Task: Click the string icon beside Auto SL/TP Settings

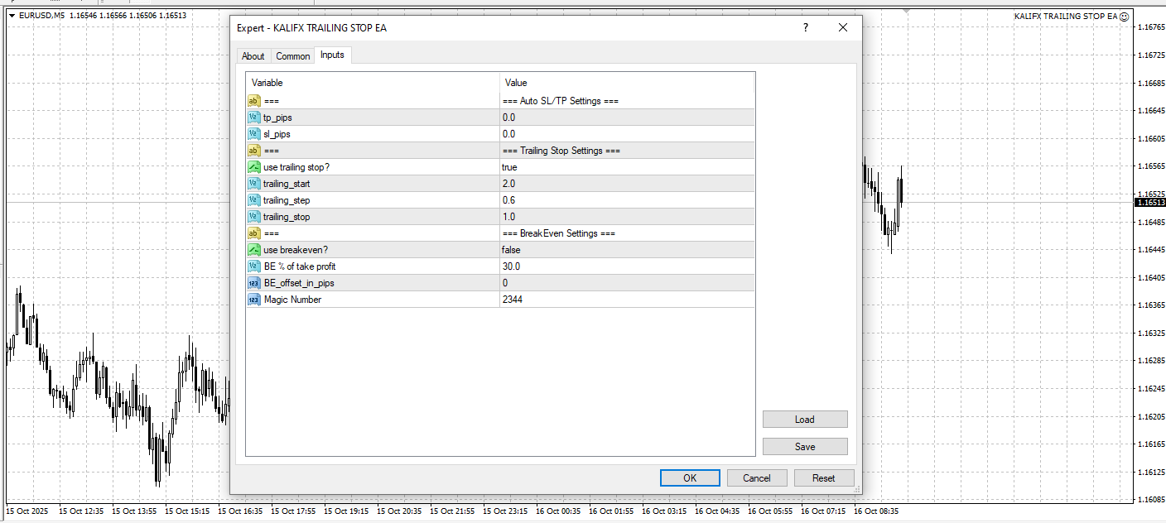Action: point(254,100)
